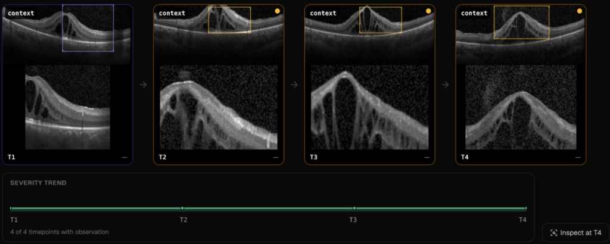
Task: Click the T1 axis label on severity trend
Action: point(14,220)
